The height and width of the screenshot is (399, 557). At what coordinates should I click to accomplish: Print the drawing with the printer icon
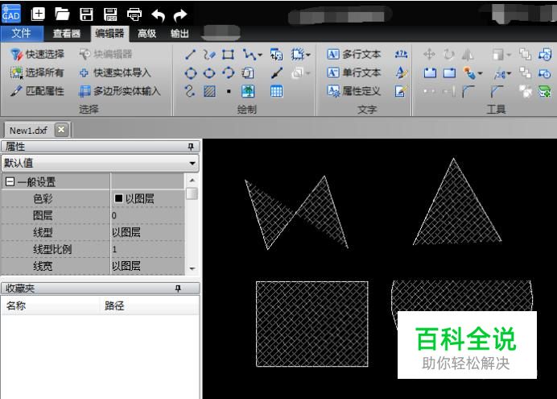tap(134, 15)
